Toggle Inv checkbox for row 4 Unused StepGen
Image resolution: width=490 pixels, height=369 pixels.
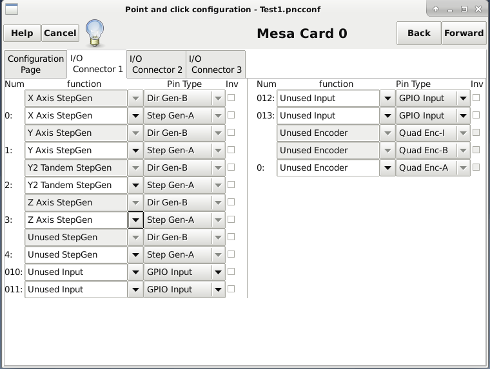(231, 254)
